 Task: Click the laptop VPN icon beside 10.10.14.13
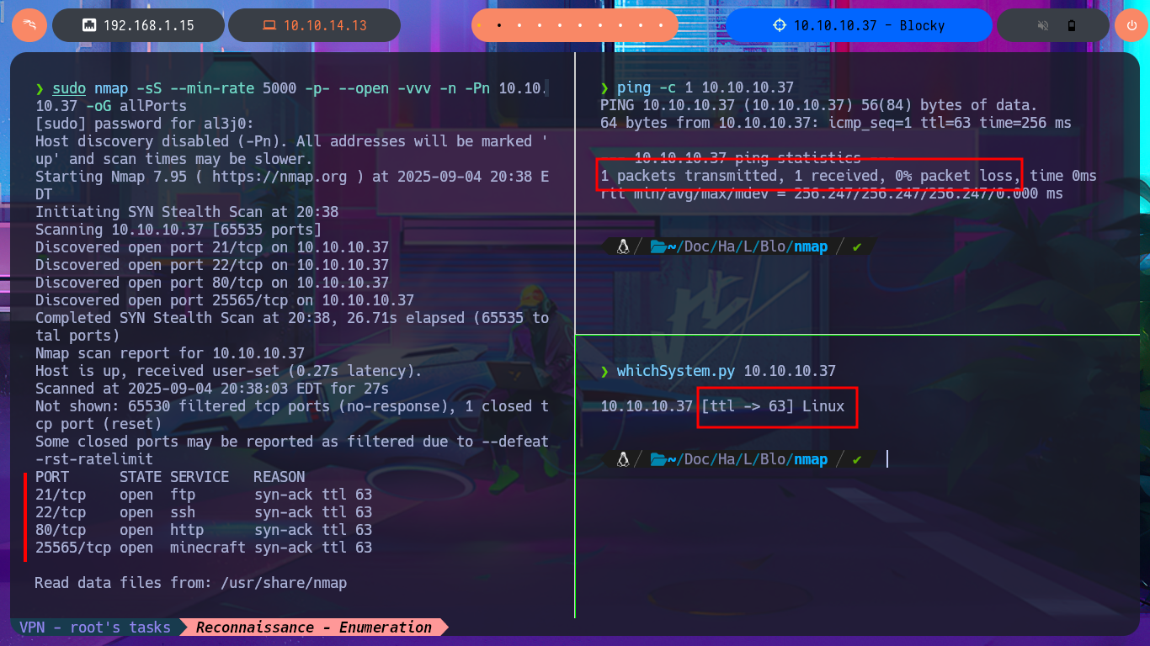[x=269, y=25]
